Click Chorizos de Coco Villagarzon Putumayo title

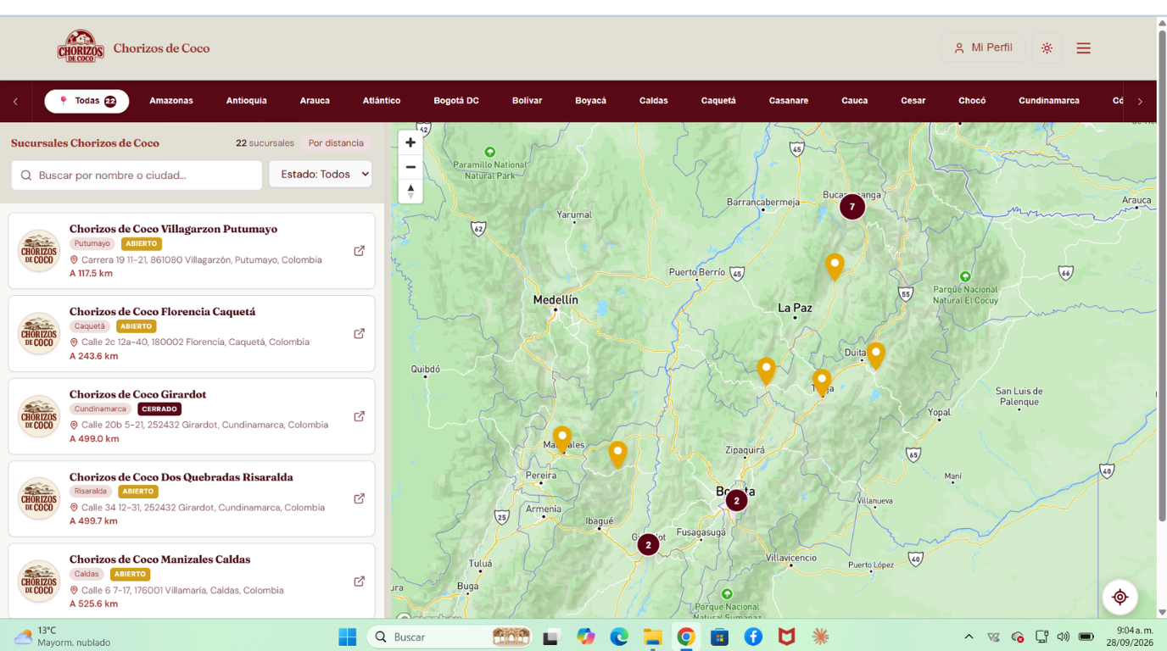coord(173,229)
